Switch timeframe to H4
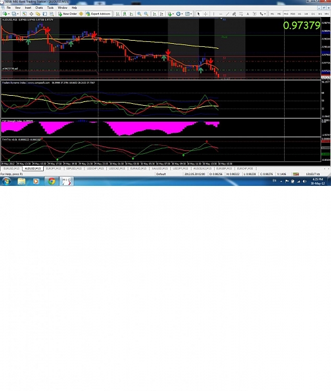 pyautogui.click(x=307, y=14)
